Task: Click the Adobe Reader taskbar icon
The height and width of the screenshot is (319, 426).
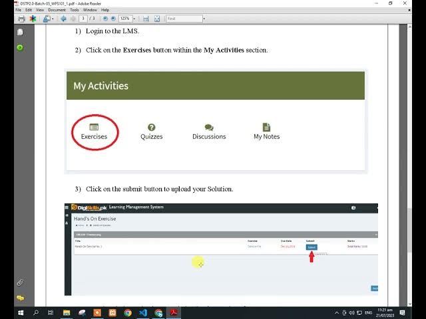Action: (x=174, y=313)
